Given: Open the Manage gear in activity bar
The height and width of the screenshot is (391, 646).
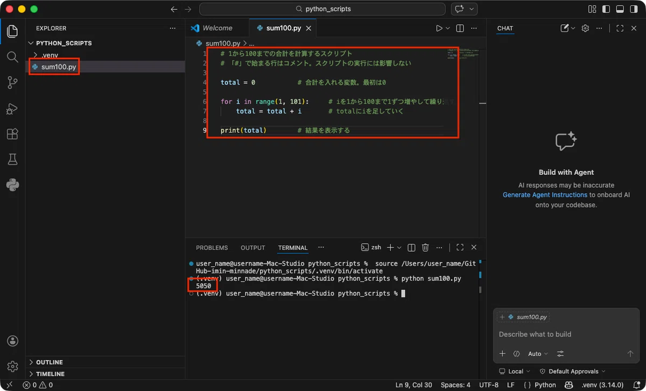Looking at the screenshot, I should click(12, 367).
